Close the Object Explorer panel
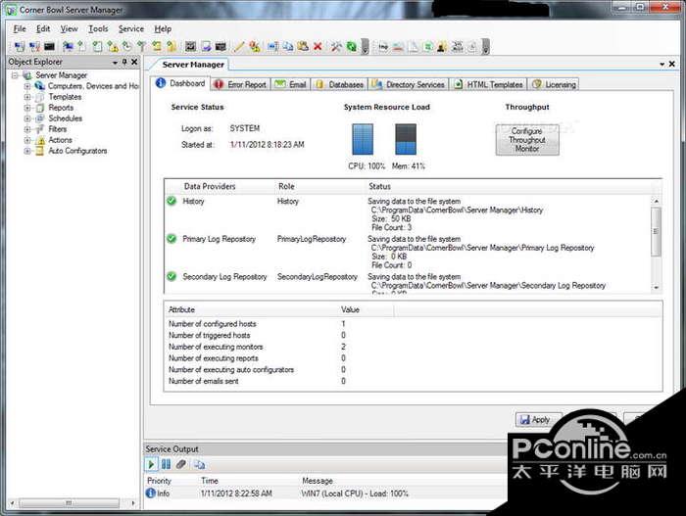This screenshot has height=516, width=686. 134,62
